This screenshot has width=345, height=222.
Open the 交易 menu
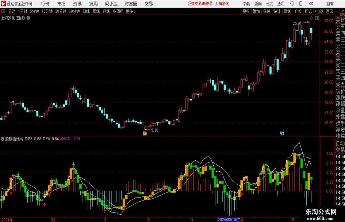(x=149, y=4)
